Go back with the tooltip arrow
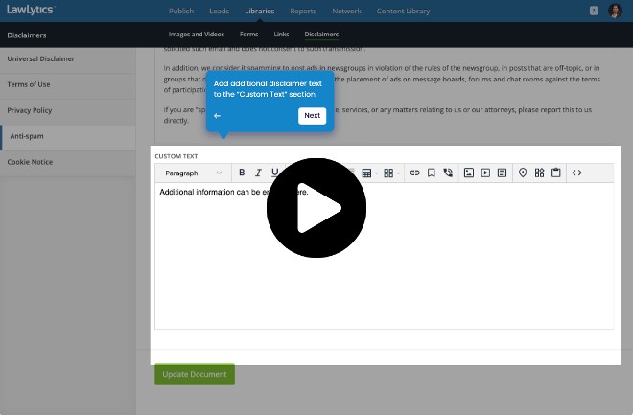The width and height of the screenshot is (633, 415). pos(217,116)
